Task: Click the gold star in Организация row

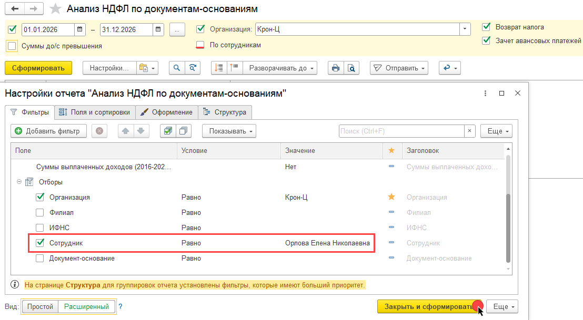Action: click(391, 197)
